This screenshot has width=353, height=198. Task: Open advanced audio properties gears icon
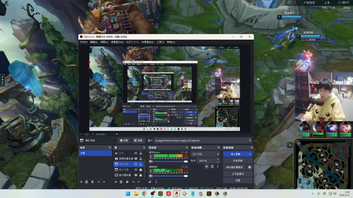point(150,182)
